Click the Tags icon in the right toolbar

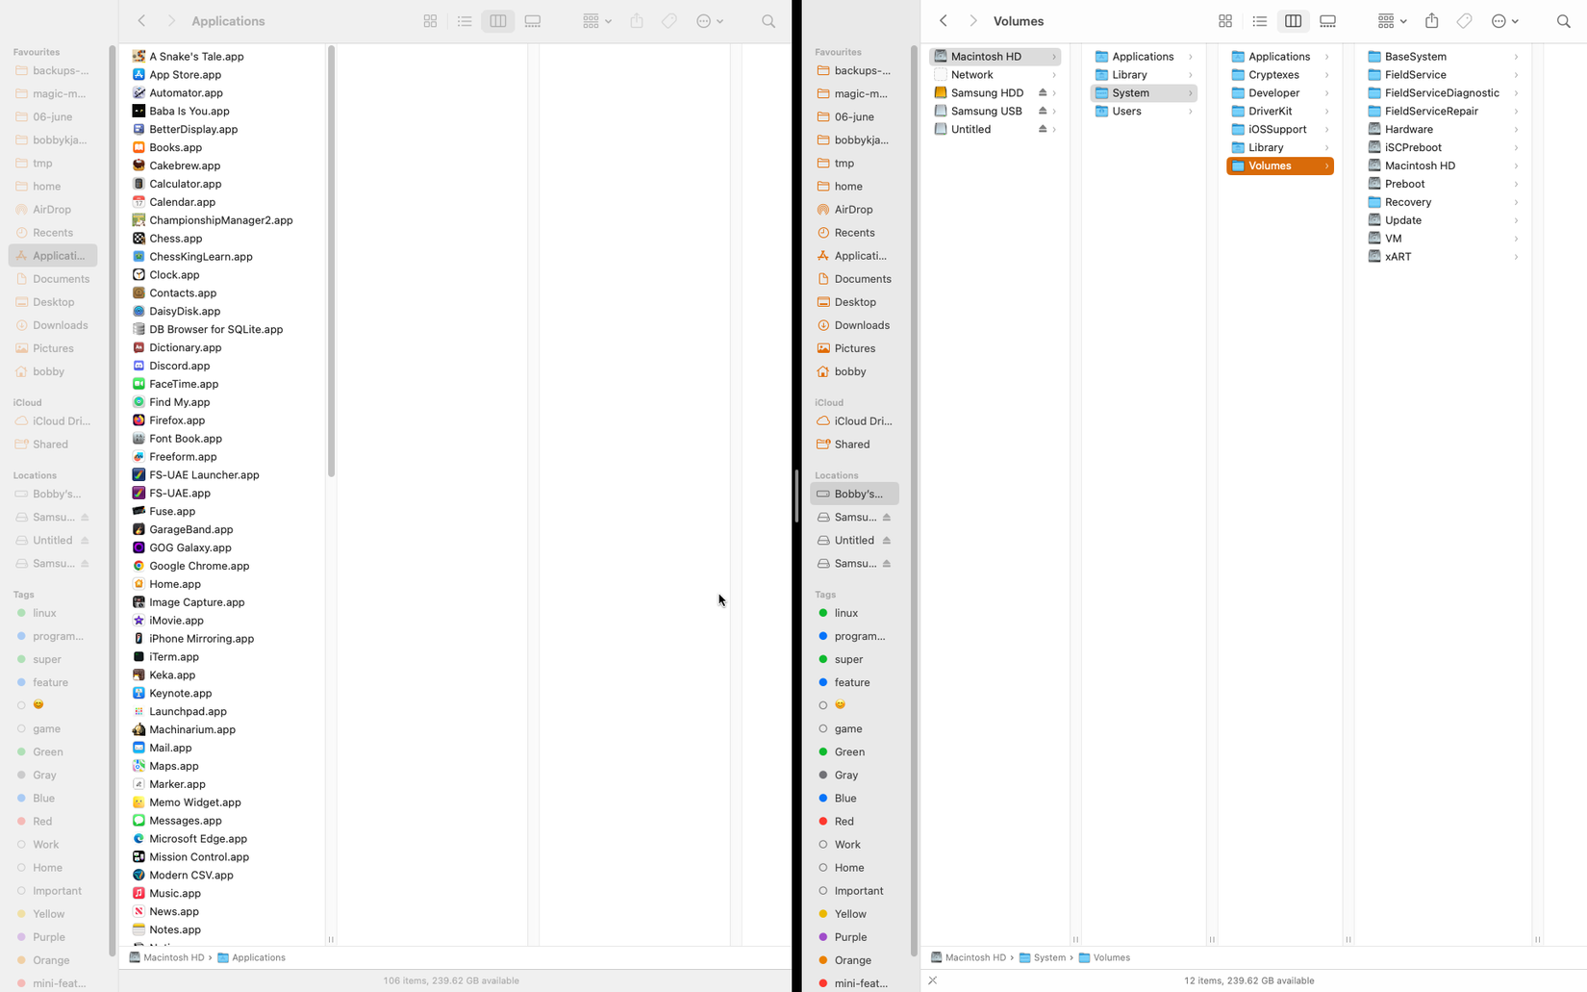[1464, 20]
